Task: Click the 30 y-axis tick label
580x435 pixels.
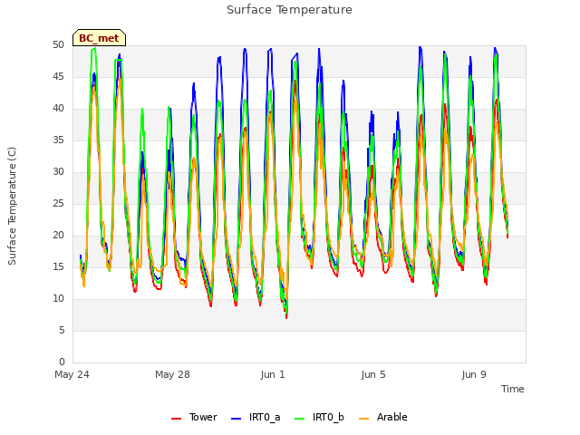Action: coord(58,172)
